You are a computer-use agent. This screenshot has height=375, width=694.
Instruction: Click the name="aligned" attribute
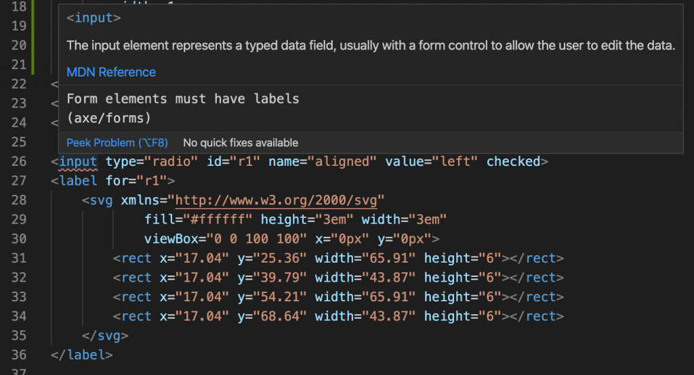pos(323,161)
